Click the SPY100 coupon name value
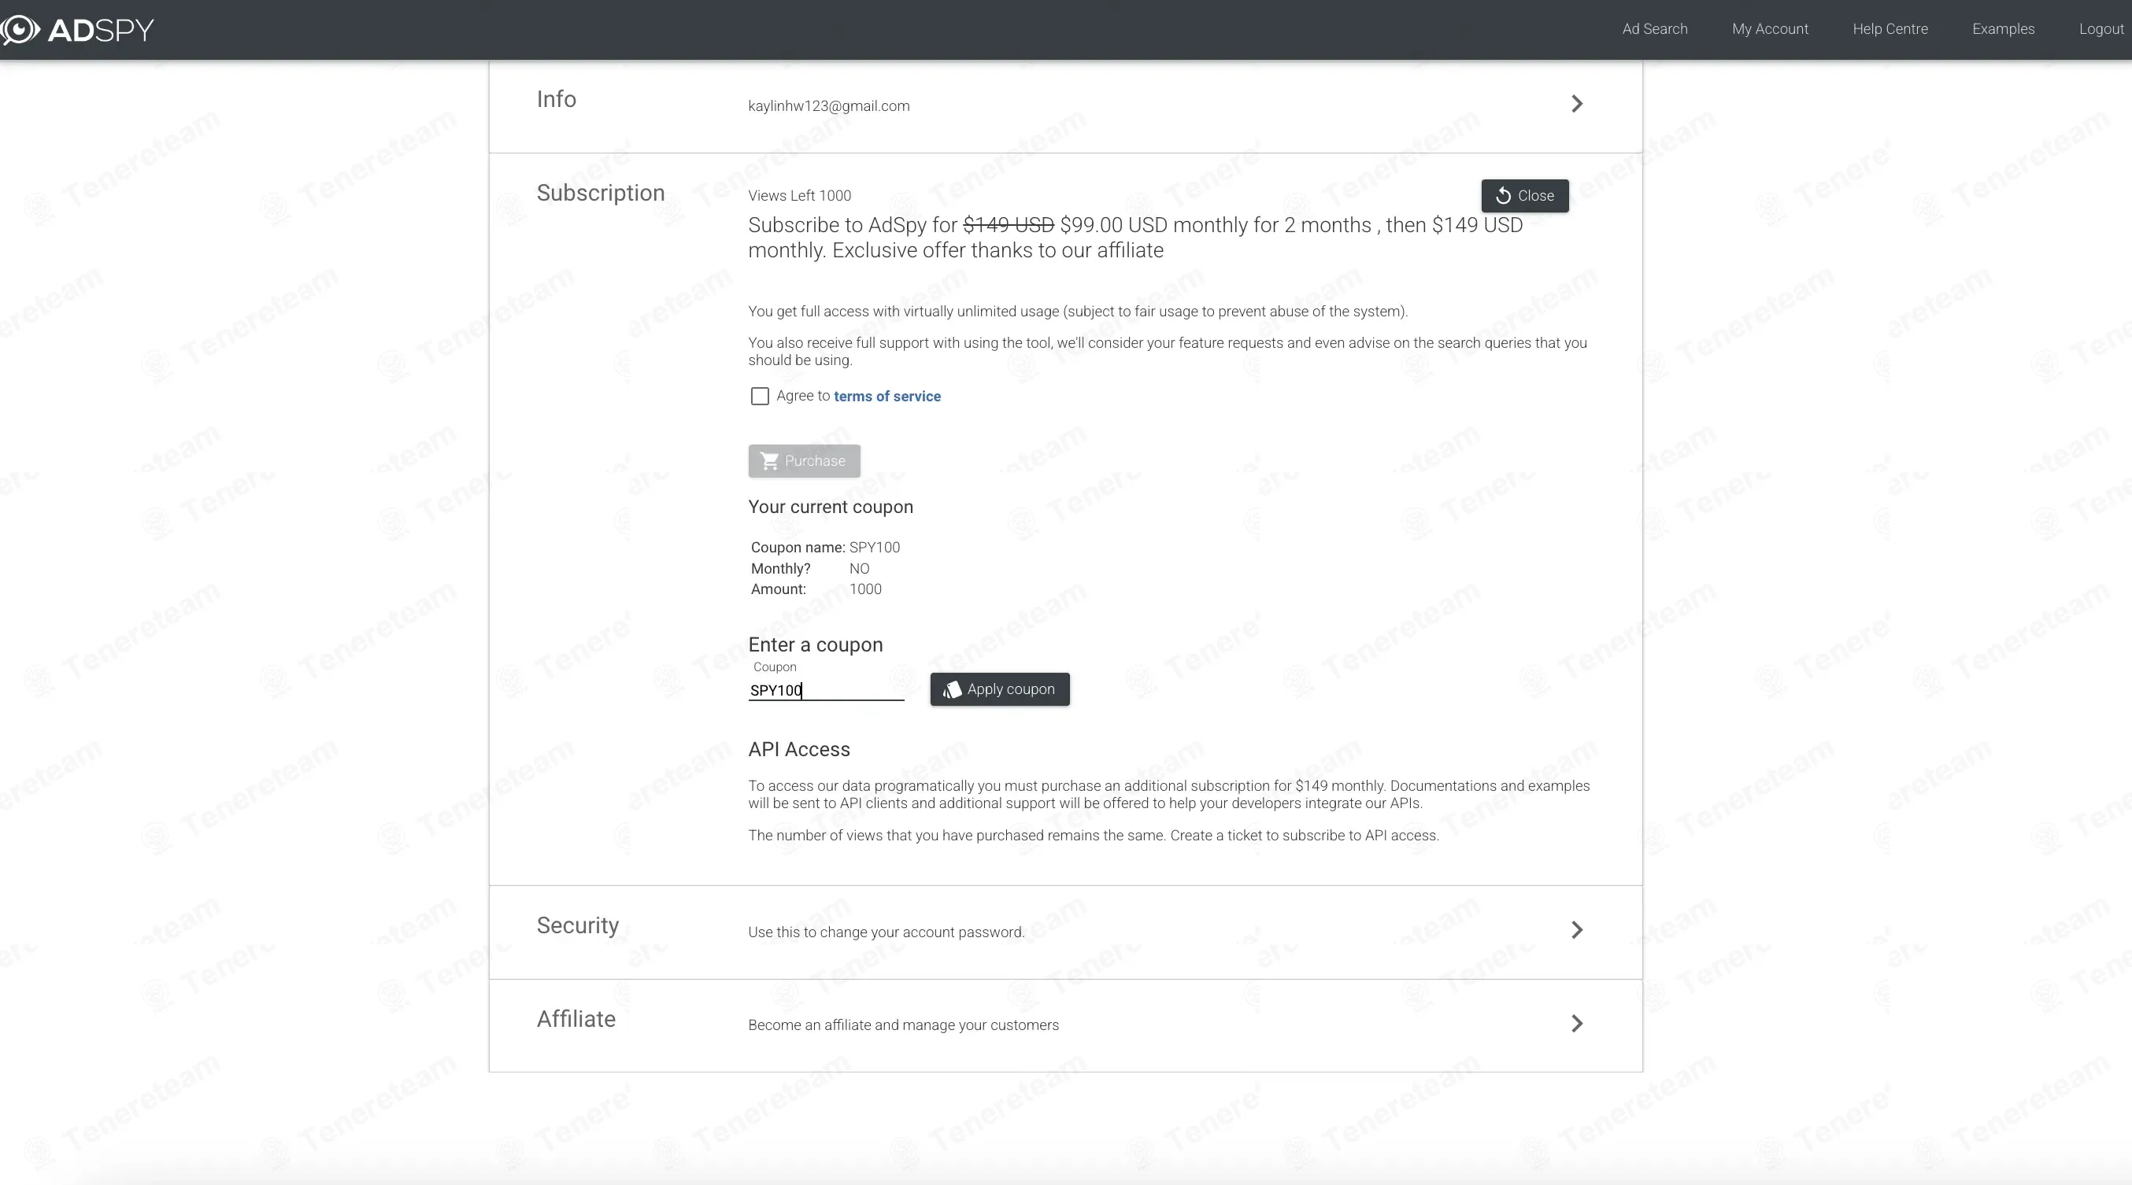The width and height of the screenshot is (2132, 1185). click(874, 548)
